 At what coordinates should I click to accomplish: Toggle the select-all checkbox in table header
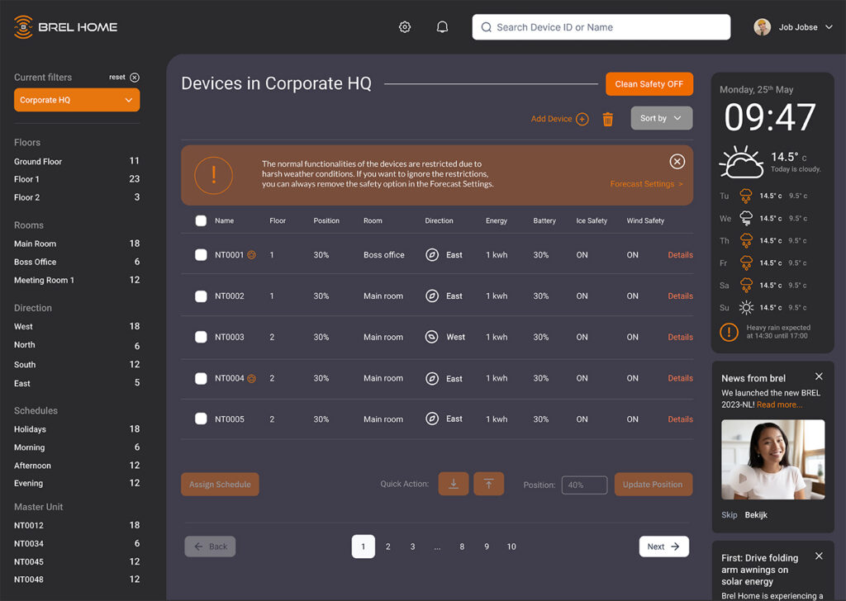click(x=201, y=220)
